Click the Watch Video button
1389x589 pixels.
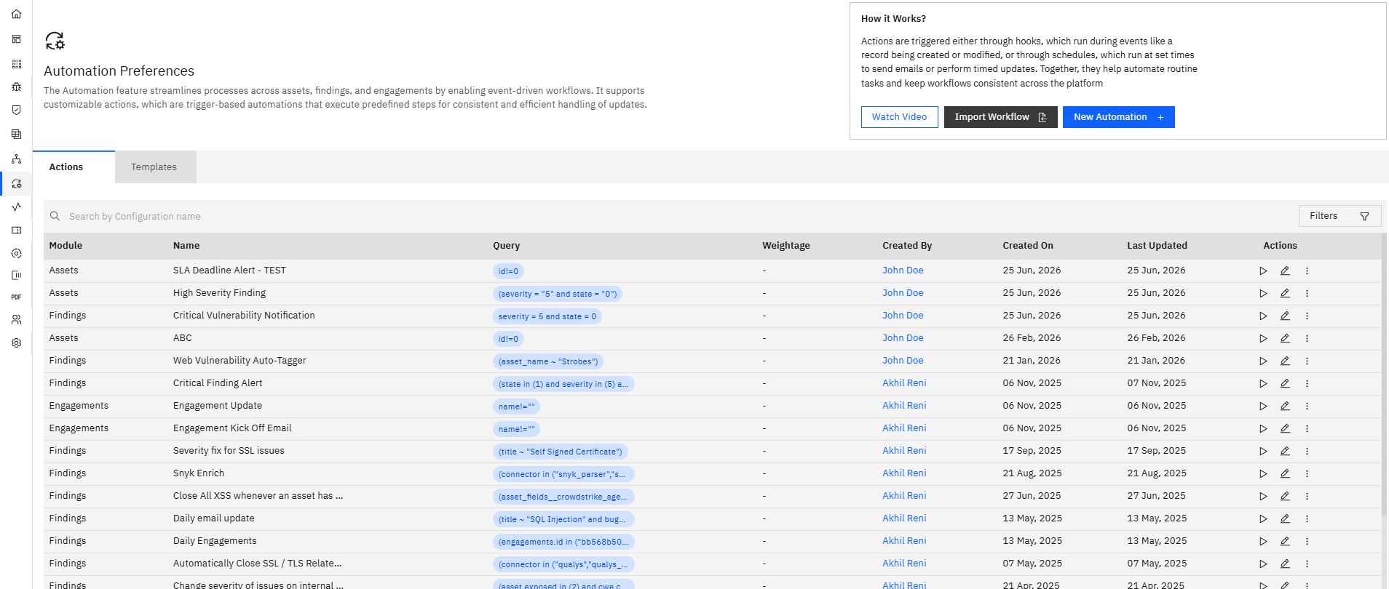[899, 117]
